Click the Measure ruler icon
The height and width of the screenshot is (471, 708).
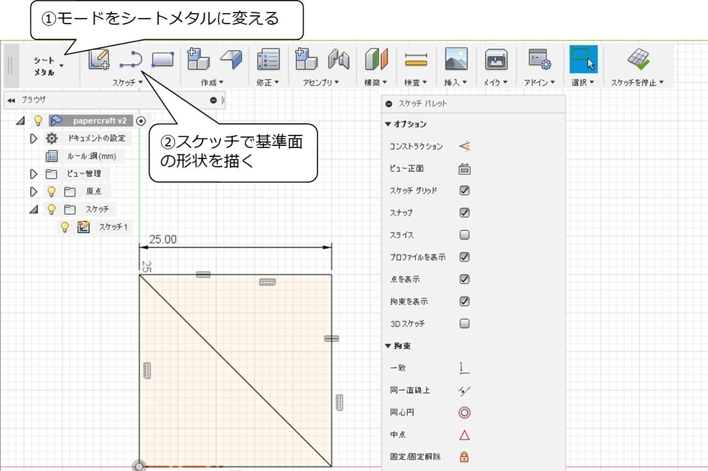coord(416,59)
